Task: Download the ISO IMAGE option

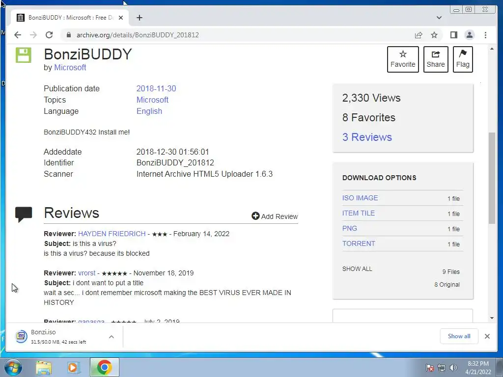Action: [x=360, y=198]
